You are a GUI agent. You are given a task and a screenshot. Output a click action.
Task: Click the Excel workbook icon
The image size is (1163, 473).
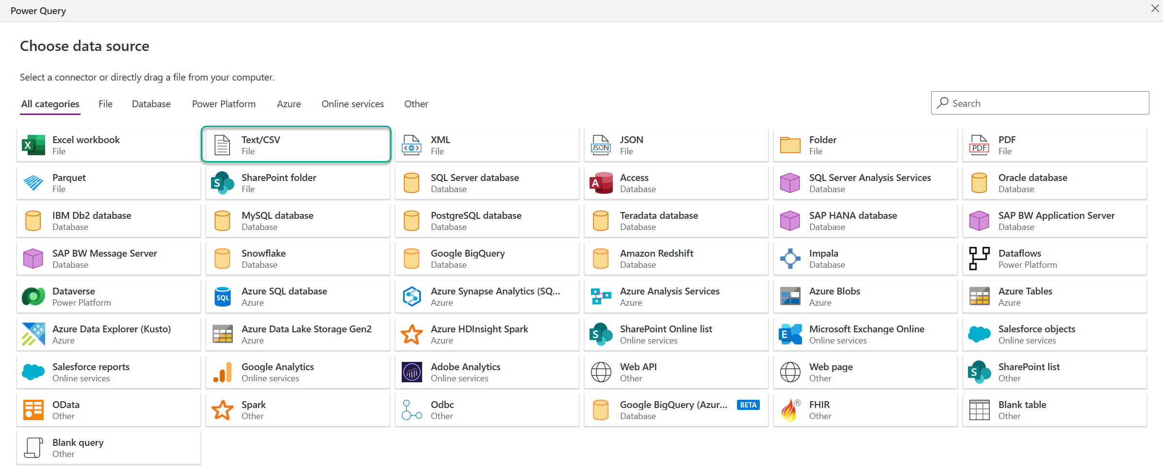(x=33, y=145)
